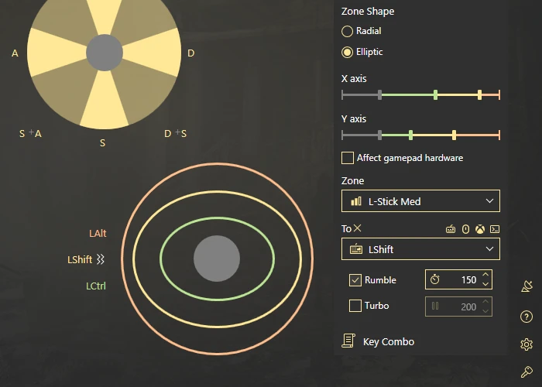
Task: Click the key icon in the sidebar
Action: click(x=527, y=372)
